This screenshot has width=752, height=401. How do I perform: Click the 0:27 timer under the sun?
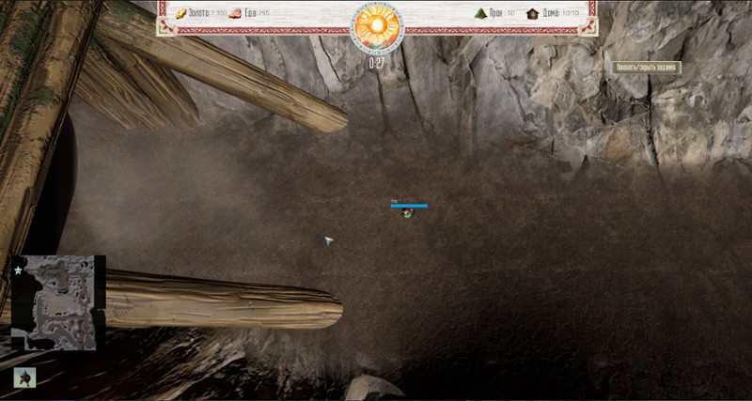[x=376, y=63]
